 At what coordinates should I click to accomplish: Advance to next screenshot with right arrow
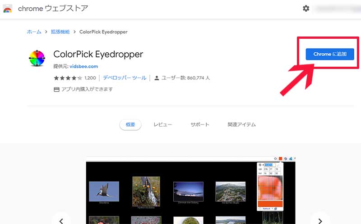click(320, 221)
